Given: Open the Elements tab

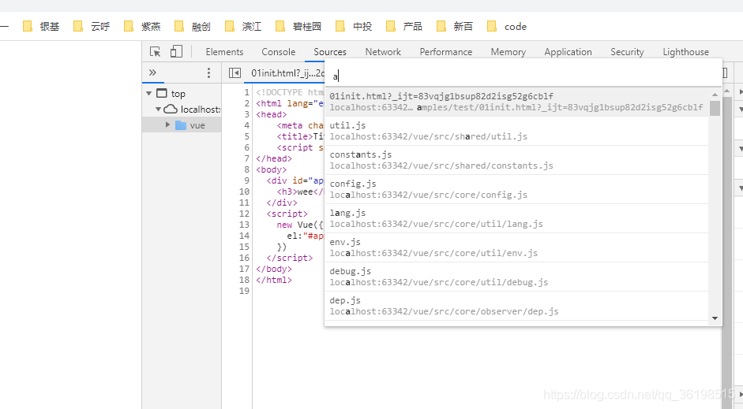Looking at the screenshot, I should click(224, 52).
